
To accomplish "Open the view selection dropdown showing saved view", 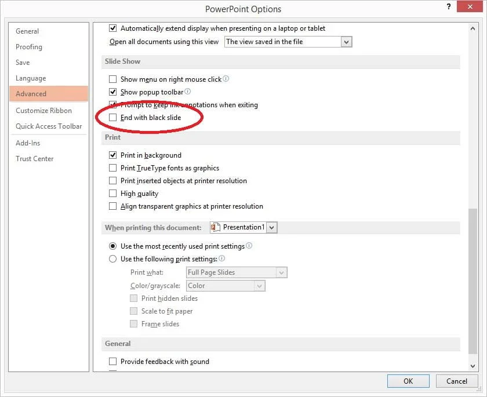I will [x=347, y=42].
